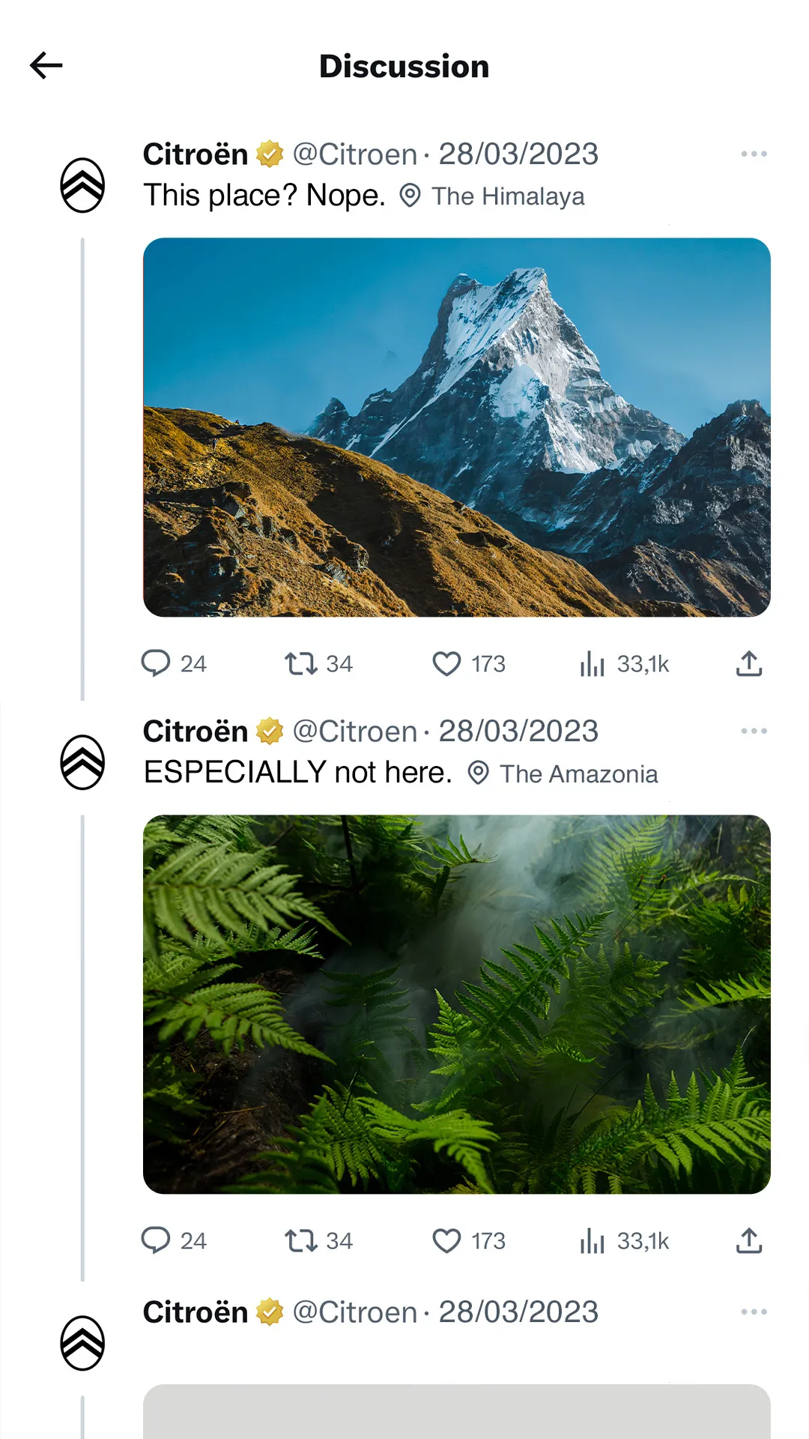809x1439 pixels.
Task: Open more options for Amazonia tweet
Action: point(754,731)
